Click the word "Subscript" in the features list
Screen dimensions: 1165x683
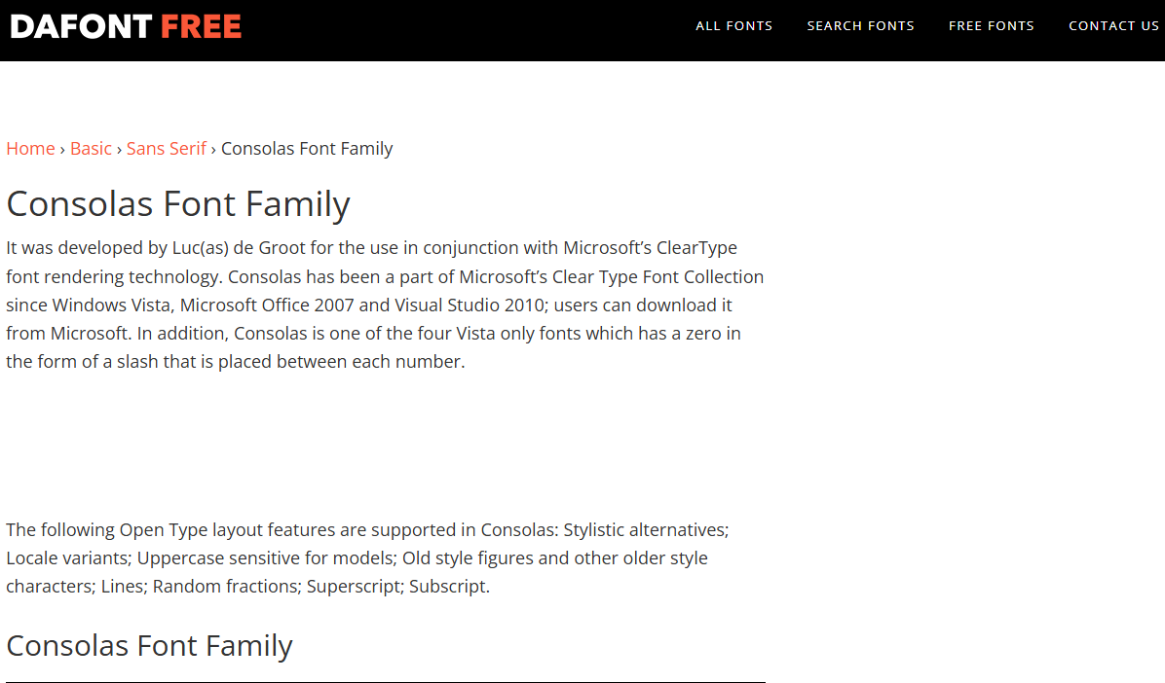tap(448, 587)
